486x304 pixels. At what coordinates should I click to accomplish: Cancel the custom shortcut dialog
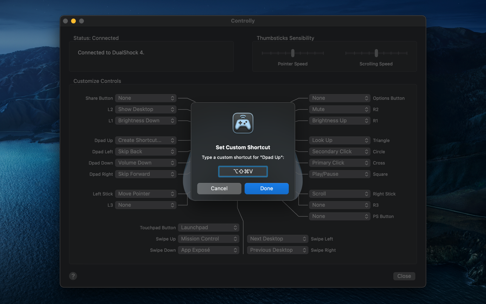[x=219, y=188]
